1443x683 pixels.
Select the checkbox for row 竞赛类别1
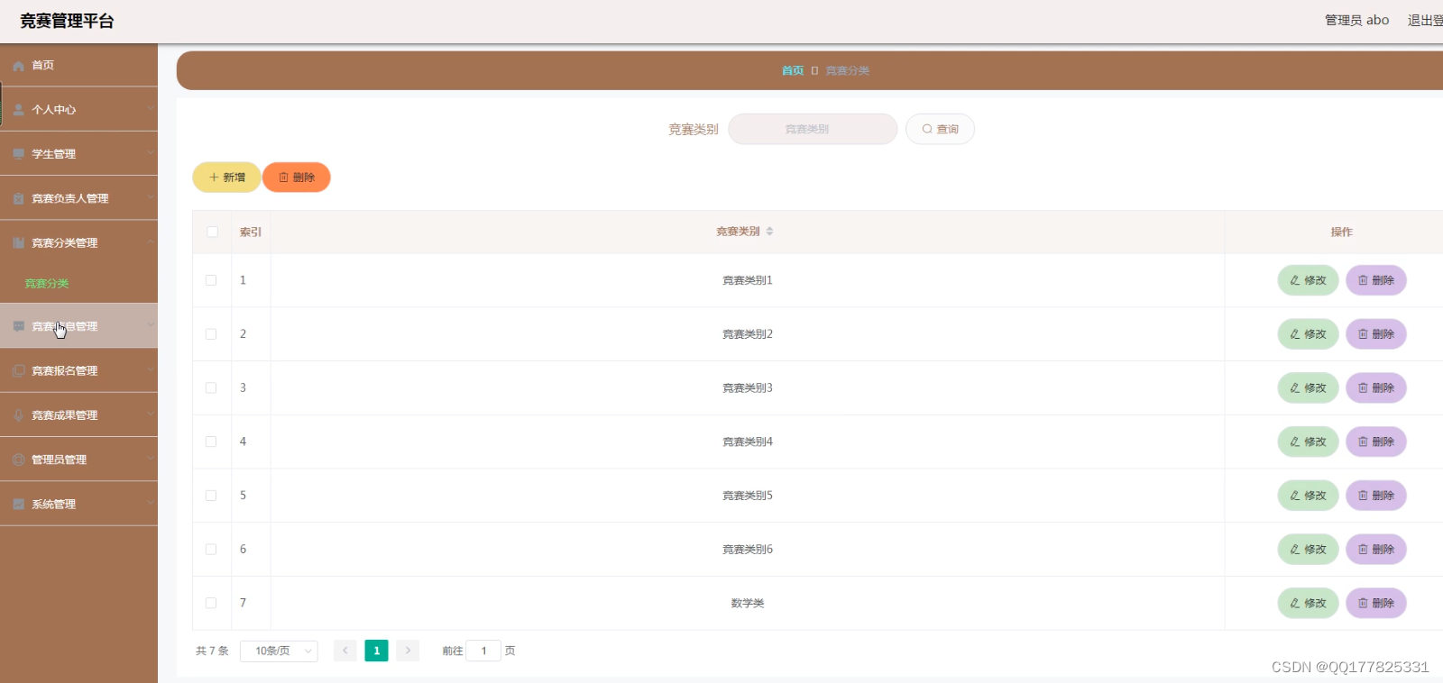211,280
